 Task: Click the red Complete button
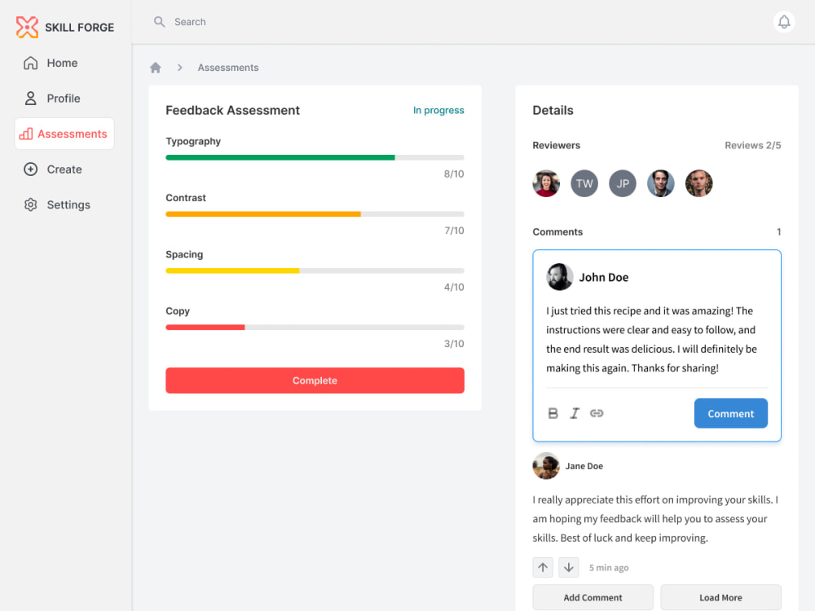[x=315, y=380]
